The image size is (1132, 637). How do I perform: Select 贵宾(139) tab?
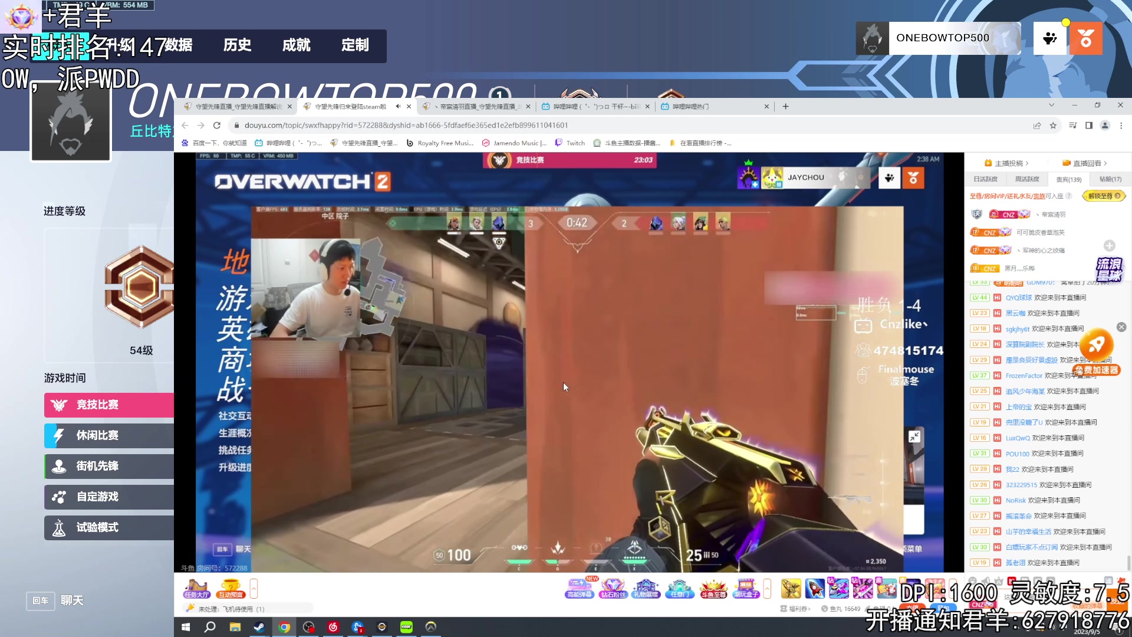(1068, 179)
